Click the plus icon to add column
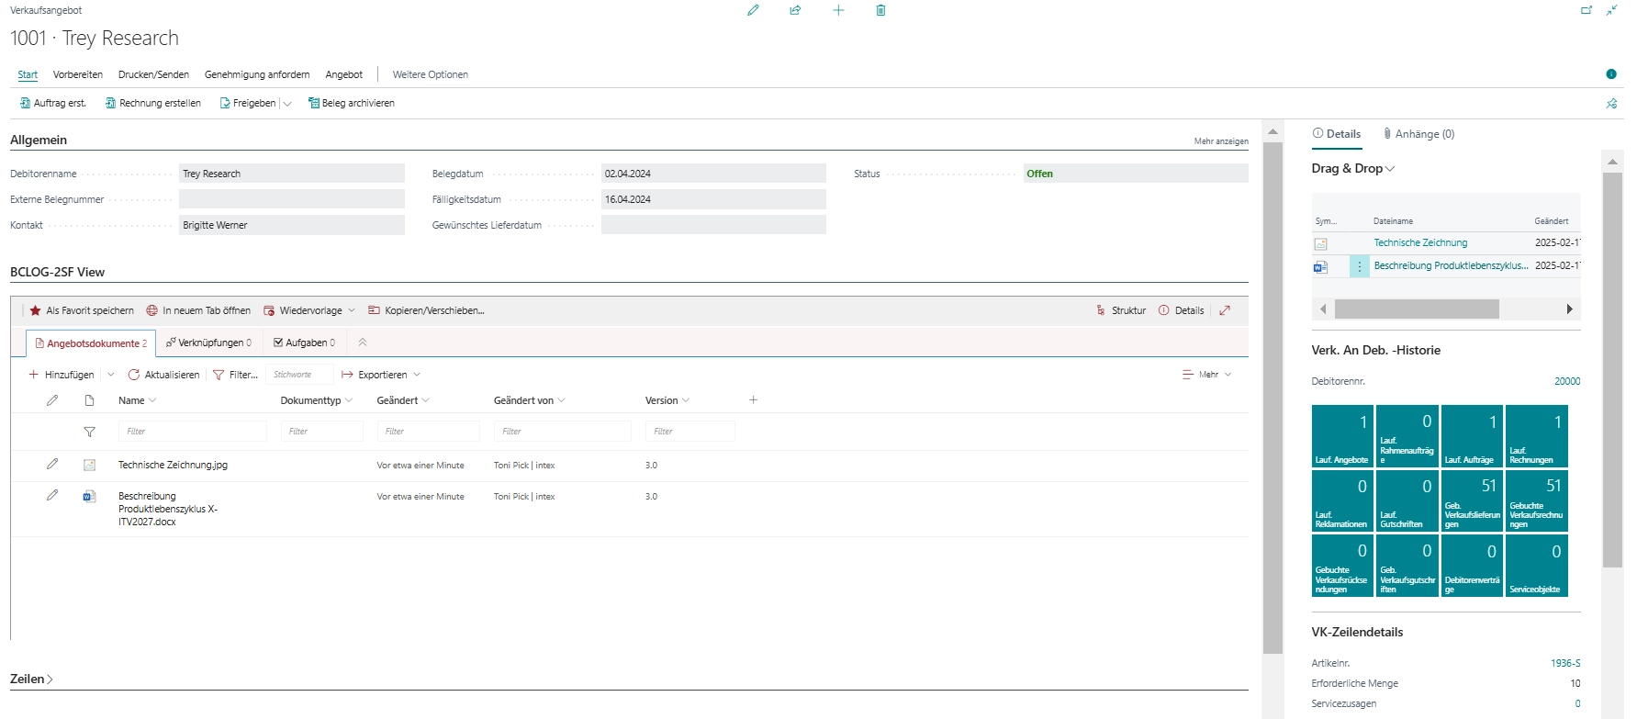1637x719 pixels. click(753, 400)
